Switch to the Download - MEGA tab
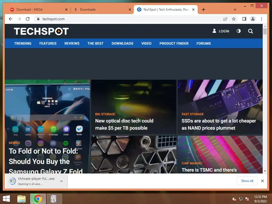 pos(38,10)
